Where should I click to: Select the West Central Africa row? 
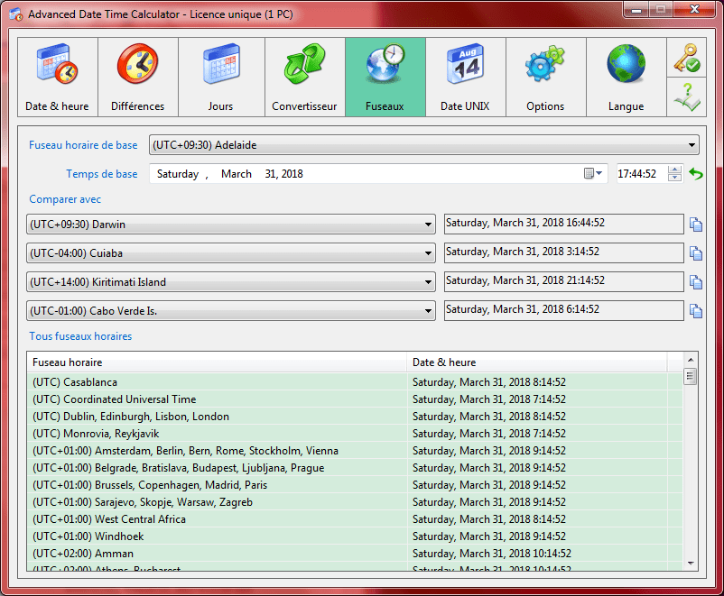coord(355,519)
